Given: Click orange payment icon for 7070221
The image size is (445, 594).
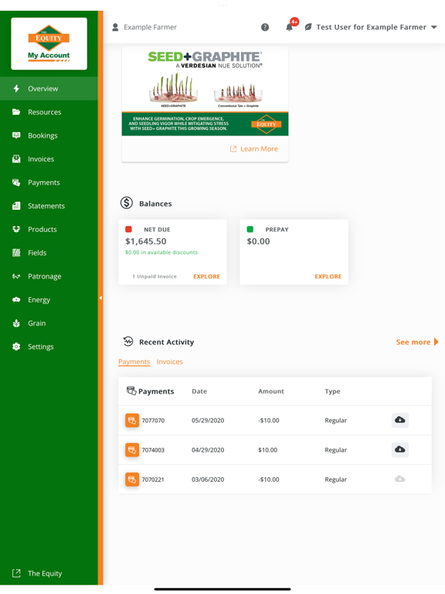Looking at the screenshot, I should point(132,480).
